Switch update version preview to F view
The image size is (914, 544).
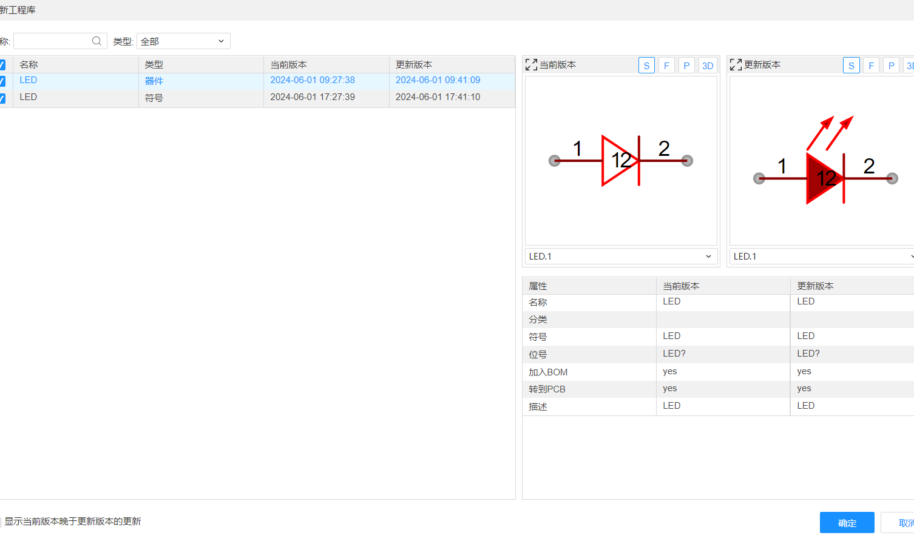871,65
